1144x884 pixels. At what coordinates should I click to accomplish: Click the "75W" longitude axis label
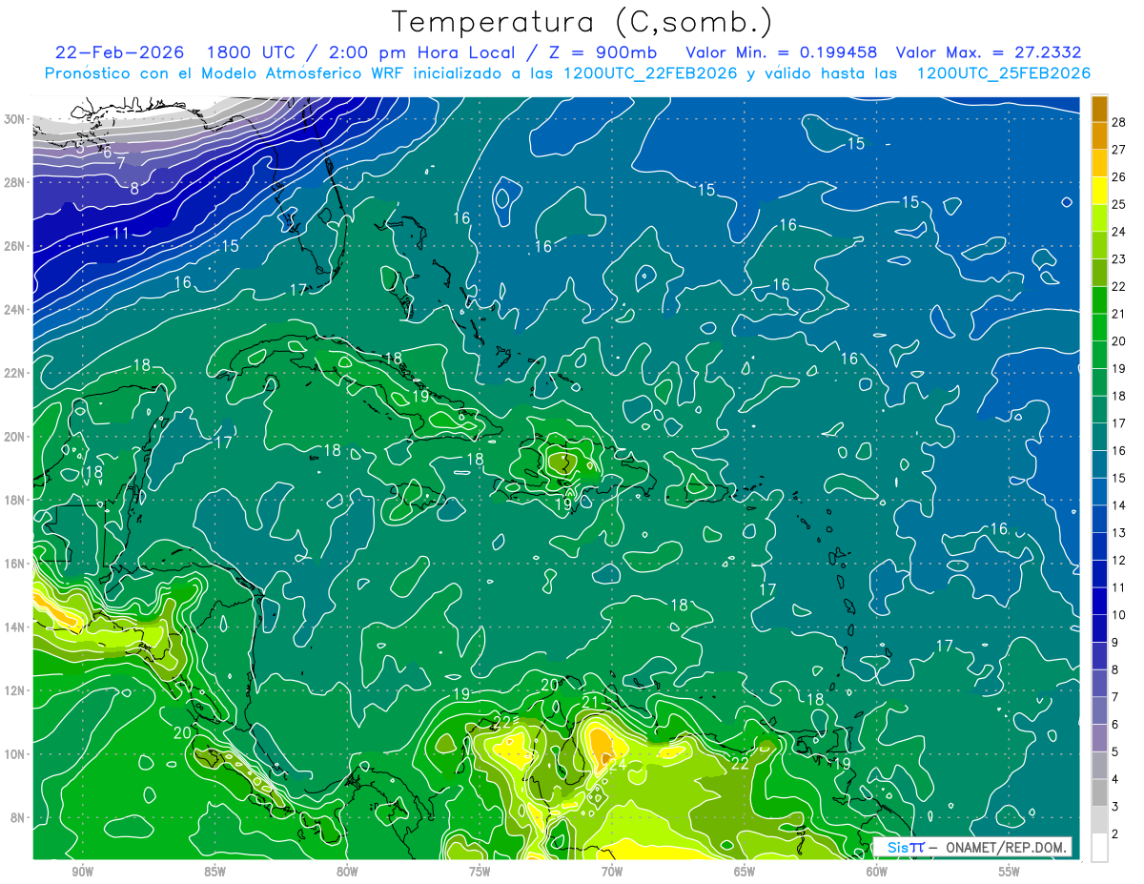[x=480, y=872]
